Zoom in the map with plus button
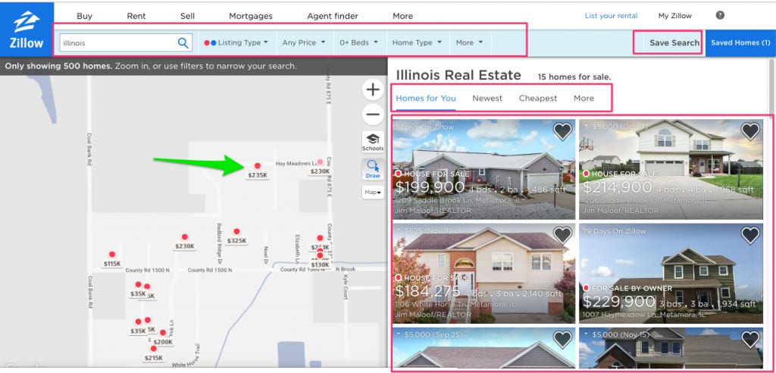The height and width of the screenshot is (373, 776). [x=373, y=89]
